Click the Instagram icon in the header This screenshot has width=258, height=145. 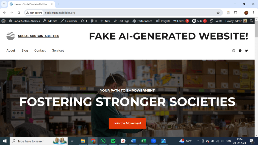click(x=234, y=51)
